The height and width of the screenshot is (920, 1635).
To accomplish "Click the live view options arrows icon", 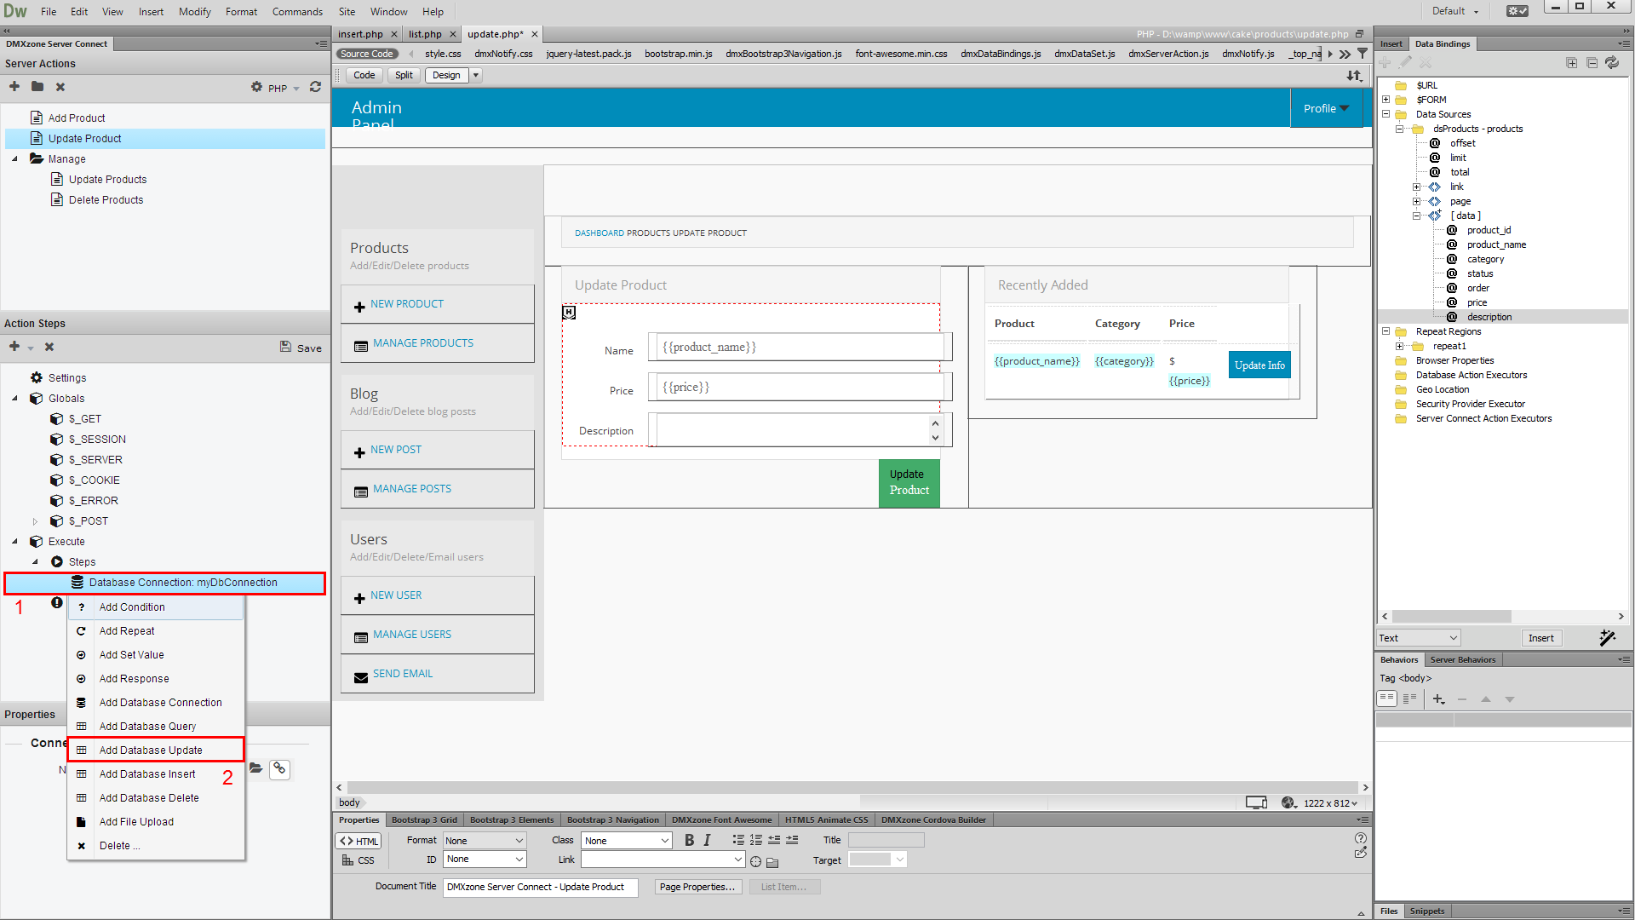I will point(1354,76).
